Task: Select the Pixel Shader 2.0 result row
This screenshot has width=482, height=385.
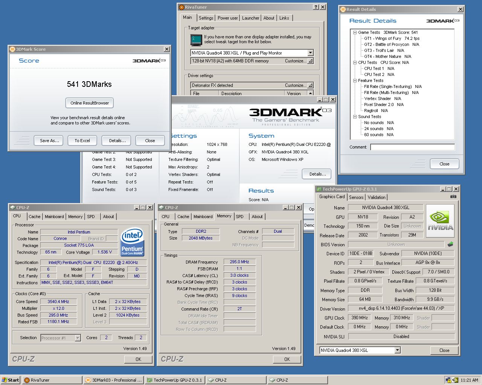Action: [384, 105]
